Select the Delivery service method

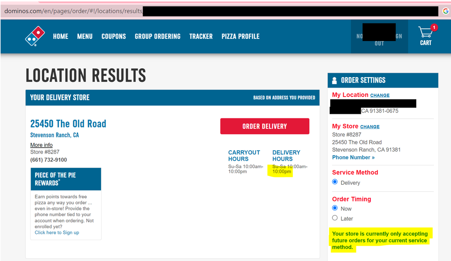pyautogui.click(x=334, y=182)
